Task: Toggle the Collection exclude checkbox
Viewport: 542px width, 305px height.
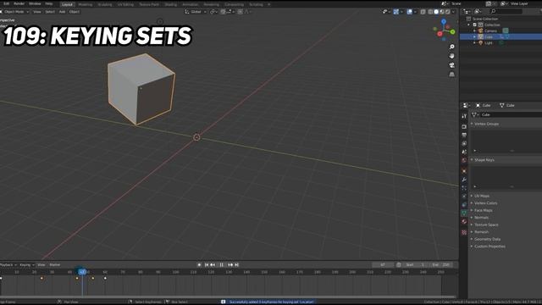Action: (x=474, y=25)
